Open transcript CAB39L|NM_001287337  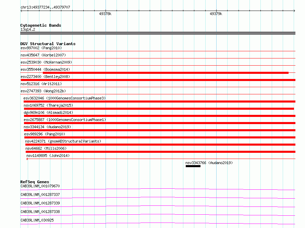(x=40, y=195)
